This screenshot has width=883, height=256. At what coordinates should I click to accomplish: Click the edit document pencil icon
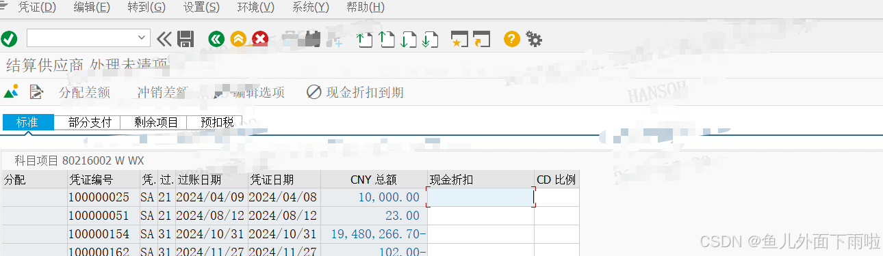pyautogui.click(x=36, y=91)
